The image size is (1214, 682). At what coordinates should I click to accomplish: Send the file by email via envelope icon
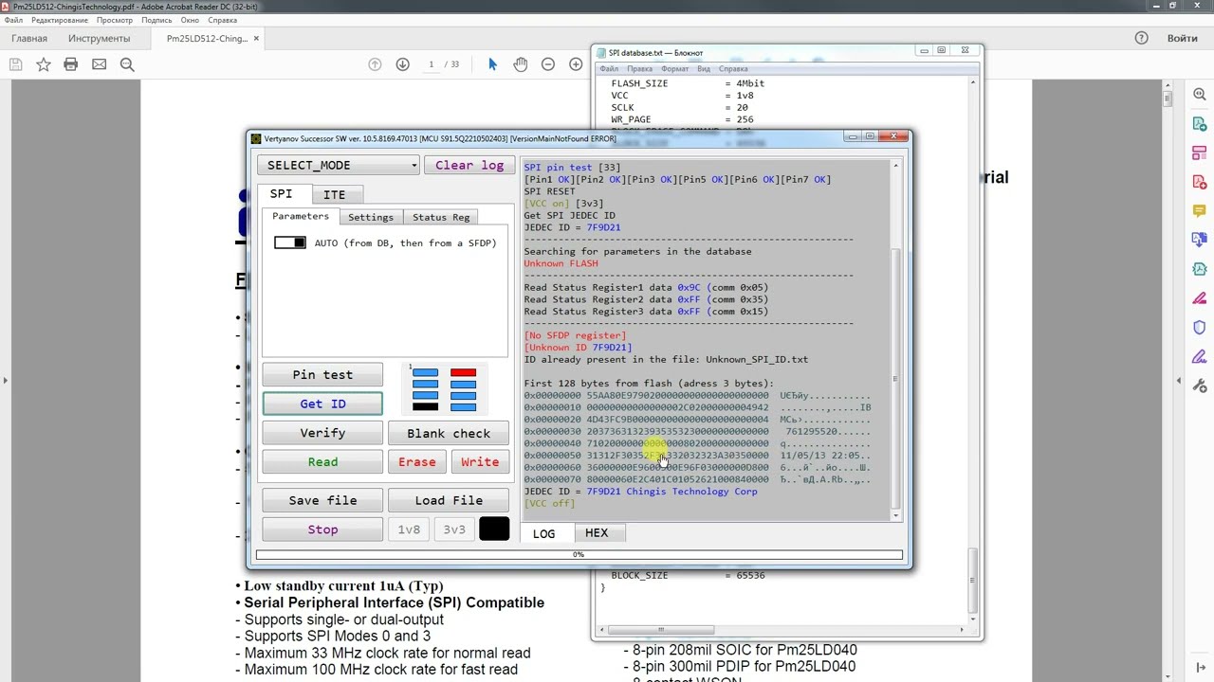tap(99, 64)
